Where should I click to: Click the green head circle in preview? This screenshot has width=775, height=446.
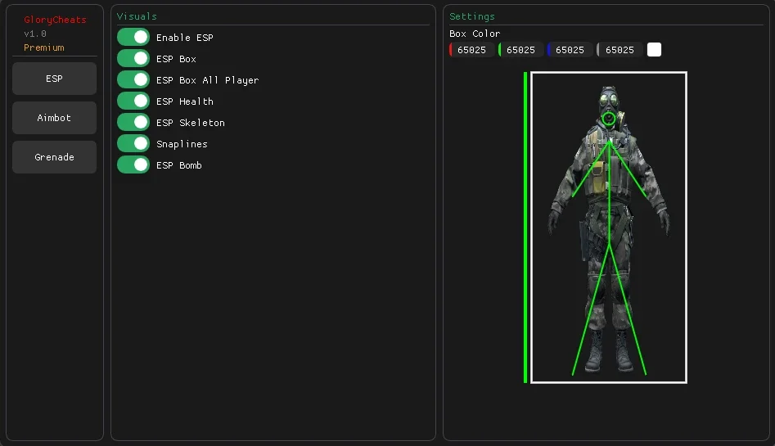[x=609, y=118]
